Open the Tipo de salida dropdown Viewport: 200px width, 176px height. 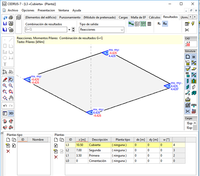pyautogui.click(x=102, y=30)
